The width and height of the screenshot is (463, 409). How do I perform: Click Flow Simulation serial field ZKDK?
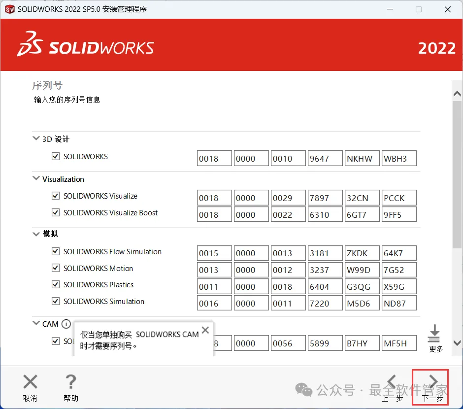point(362,253)
